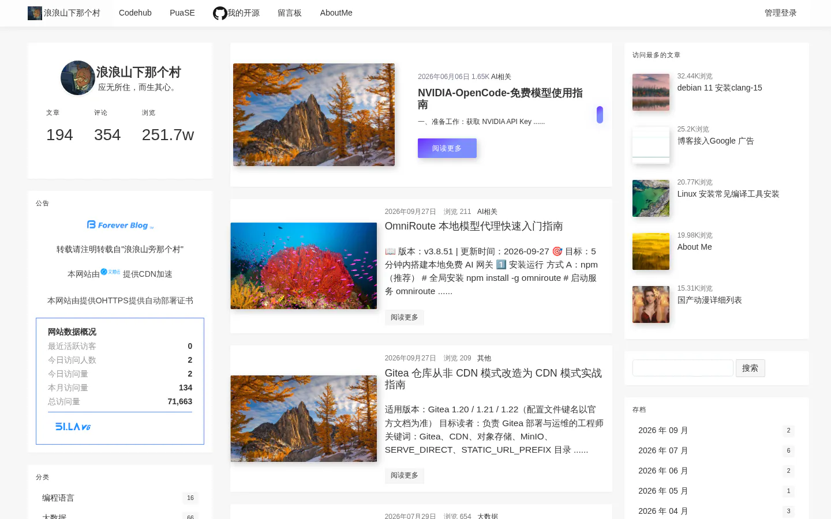
Task: Go to 留言板 page
Action: (x=290, y=13)
